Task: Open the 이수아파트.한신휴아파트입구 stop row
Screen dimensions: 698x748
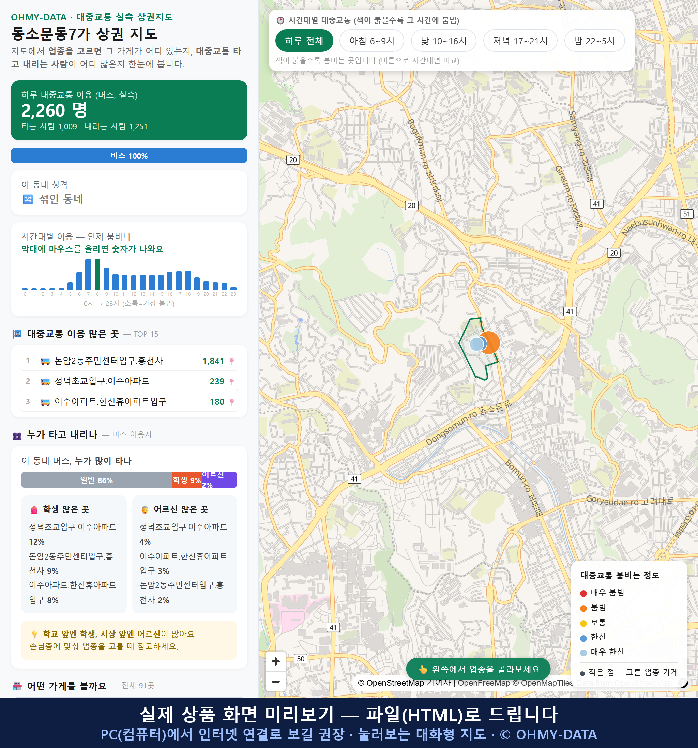Action: 129,401
